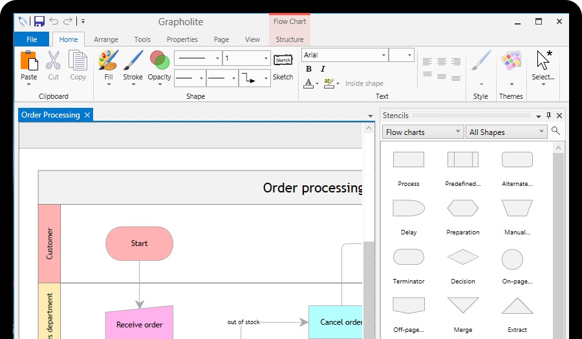Select the Receive order shape

point(139,322)
